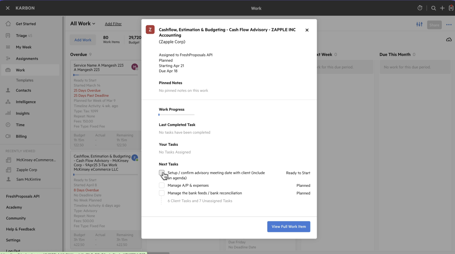Open search with the magnifier icon
455x254 pixels.
coord(433,8)
